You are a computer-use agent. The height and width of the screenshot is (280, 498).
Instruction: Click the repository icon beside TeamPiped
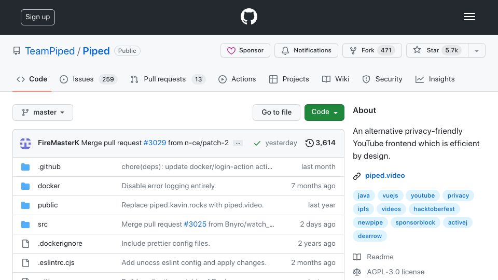17,51
